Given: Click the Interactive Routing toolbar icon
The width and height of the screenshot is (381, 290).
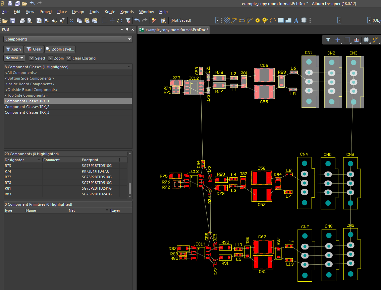Looking at the screenshot, I should 234,20.
